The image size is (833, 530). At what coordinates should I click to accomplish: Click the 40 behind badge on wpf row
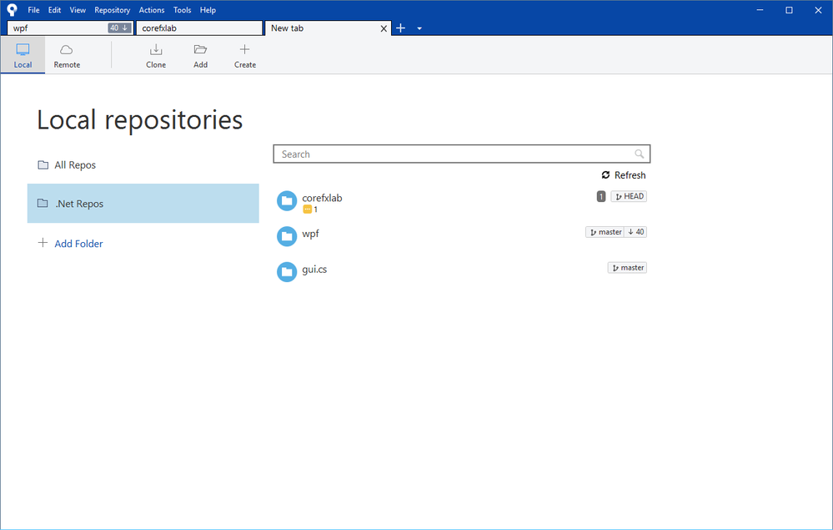[x=636, y=232]
